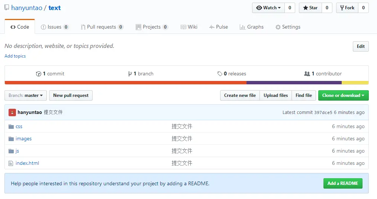Click the Issues counter badge showing 0
The width and height of the screenshot is (377, 199).
66,27
